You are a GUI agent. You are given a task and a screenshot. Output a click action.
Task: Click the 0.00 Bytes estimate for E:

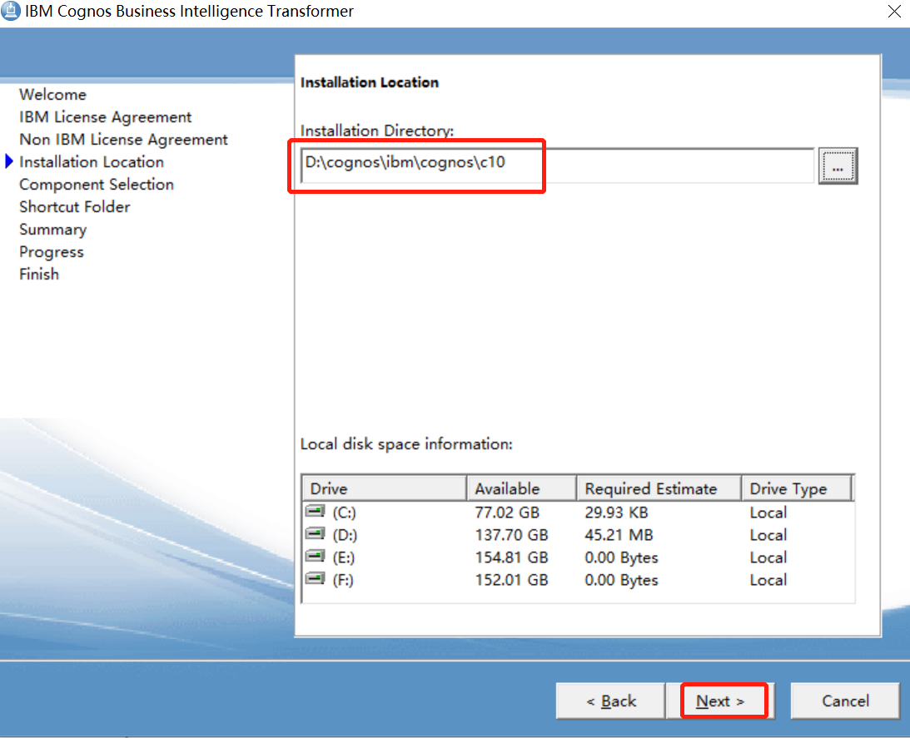tap(621, 557)
